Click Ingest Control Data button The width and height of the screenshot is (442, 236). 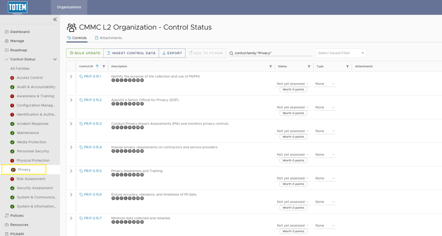[x=131, y=53]
